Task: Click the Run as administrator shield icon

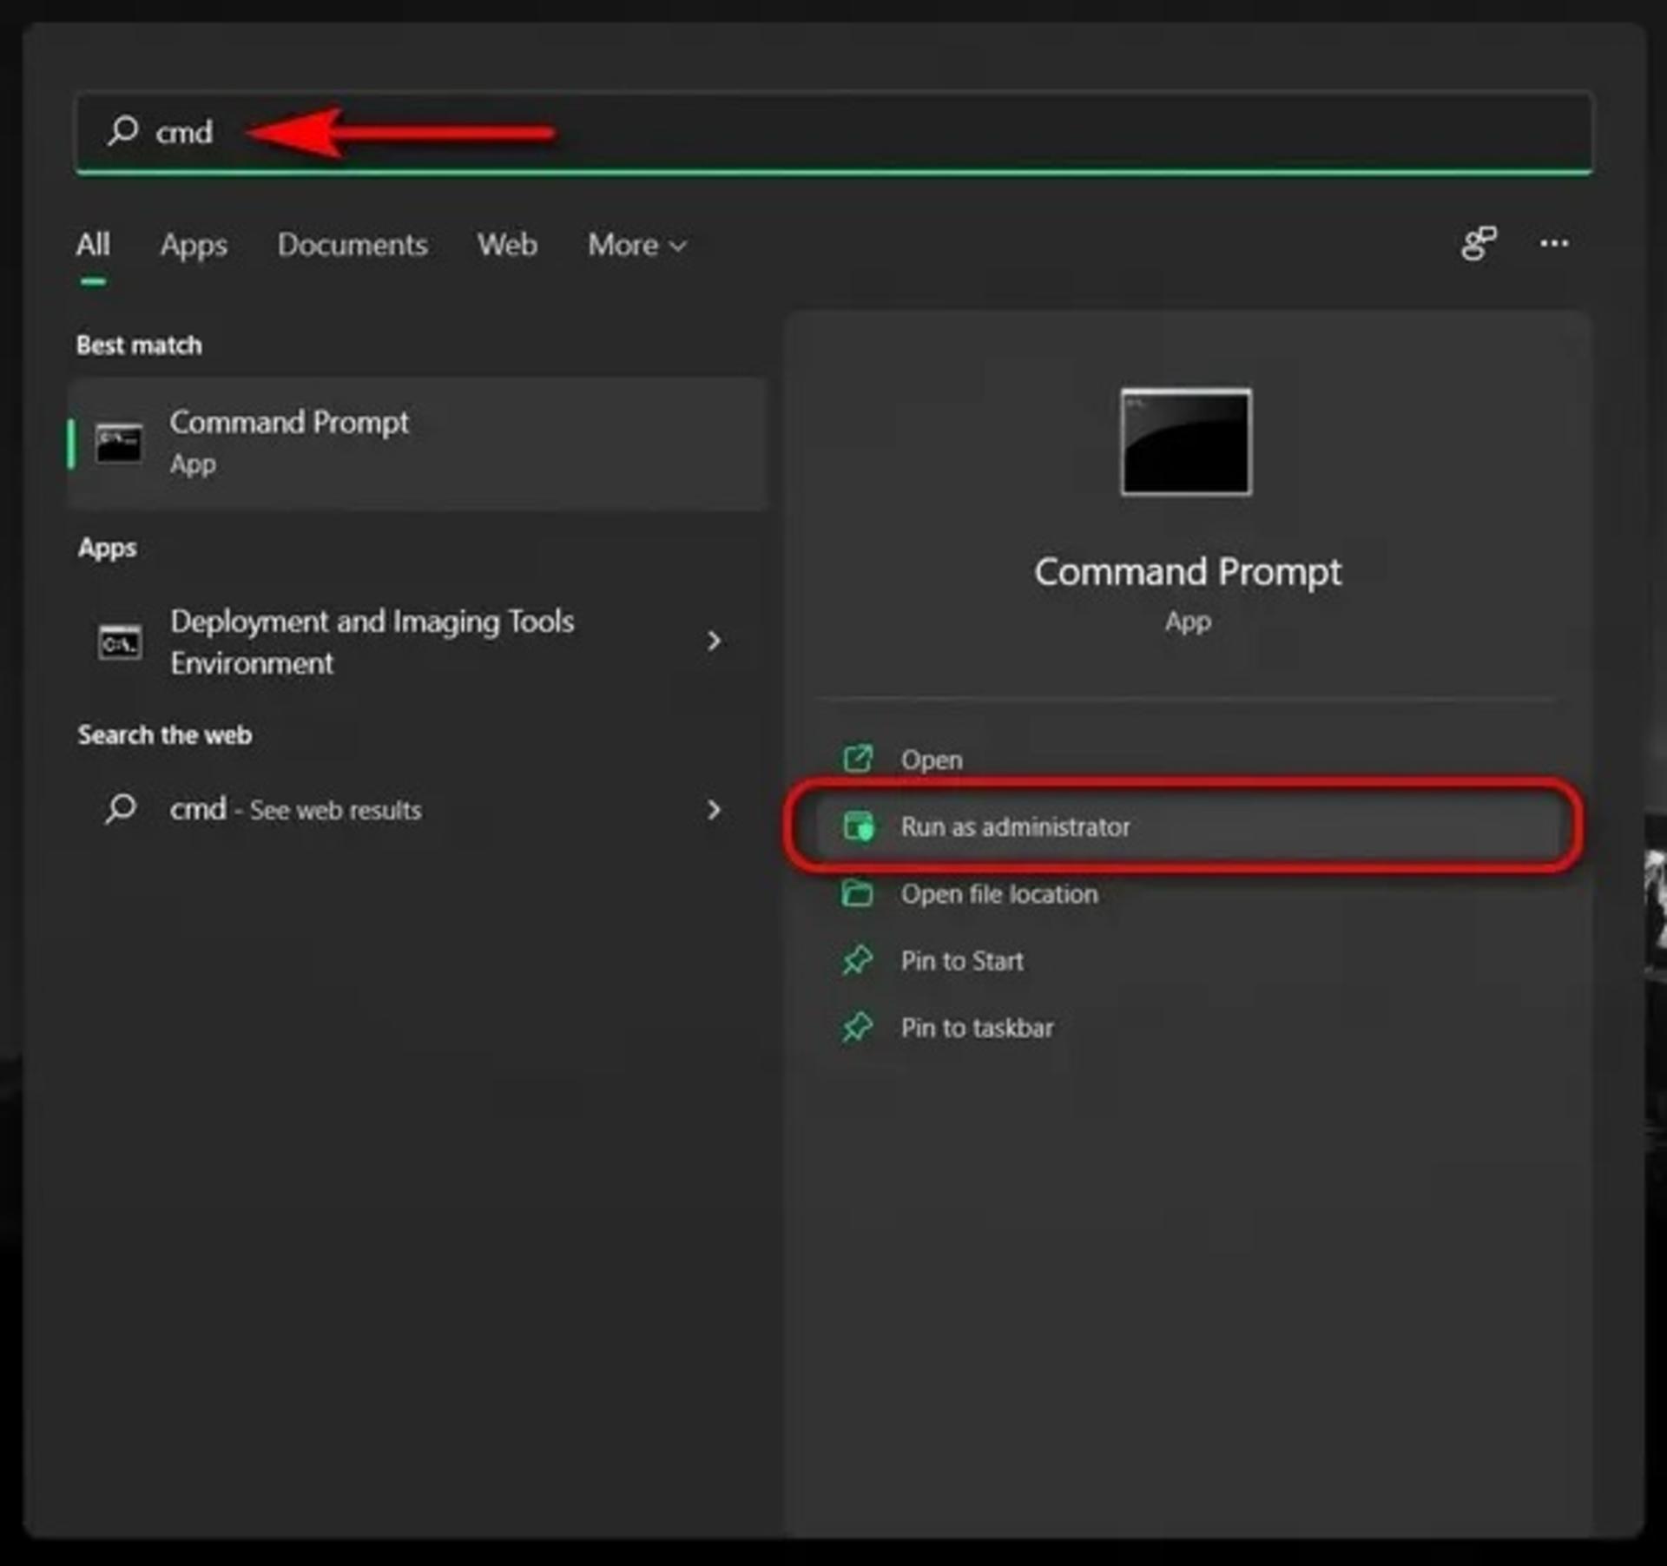Action: (x=859, y=826)
